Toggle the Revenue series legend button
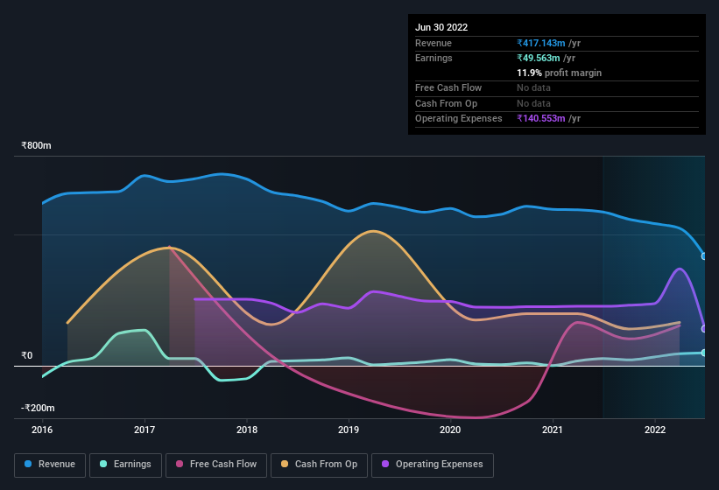The width and height of the screenshot is (719, 490). pyautogui.click(x=50, y=465)
